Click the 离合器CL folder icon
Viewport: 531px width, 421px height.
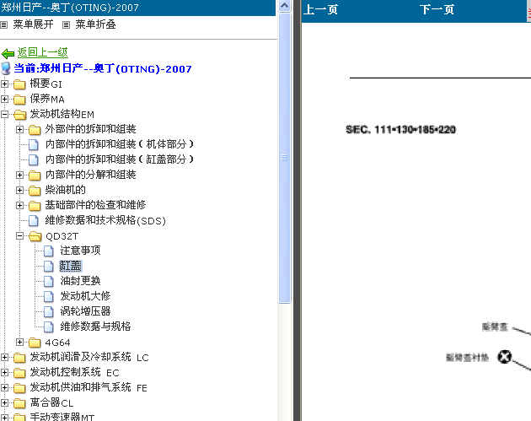pos(19,403)
